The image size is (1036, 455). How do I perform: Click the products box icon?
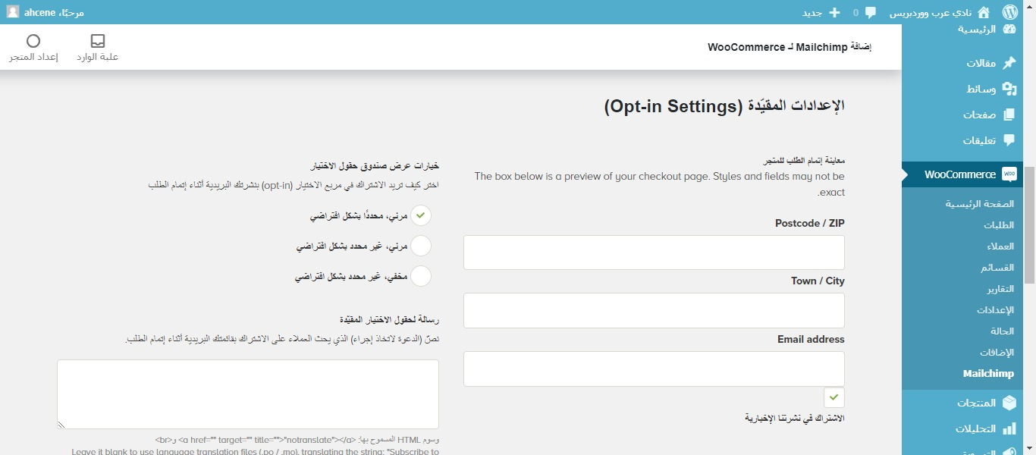click(1009, 403)
